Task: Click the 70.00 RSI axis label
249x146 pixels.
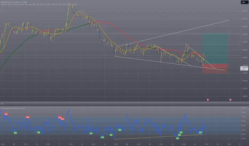Action: coord(243,117)
